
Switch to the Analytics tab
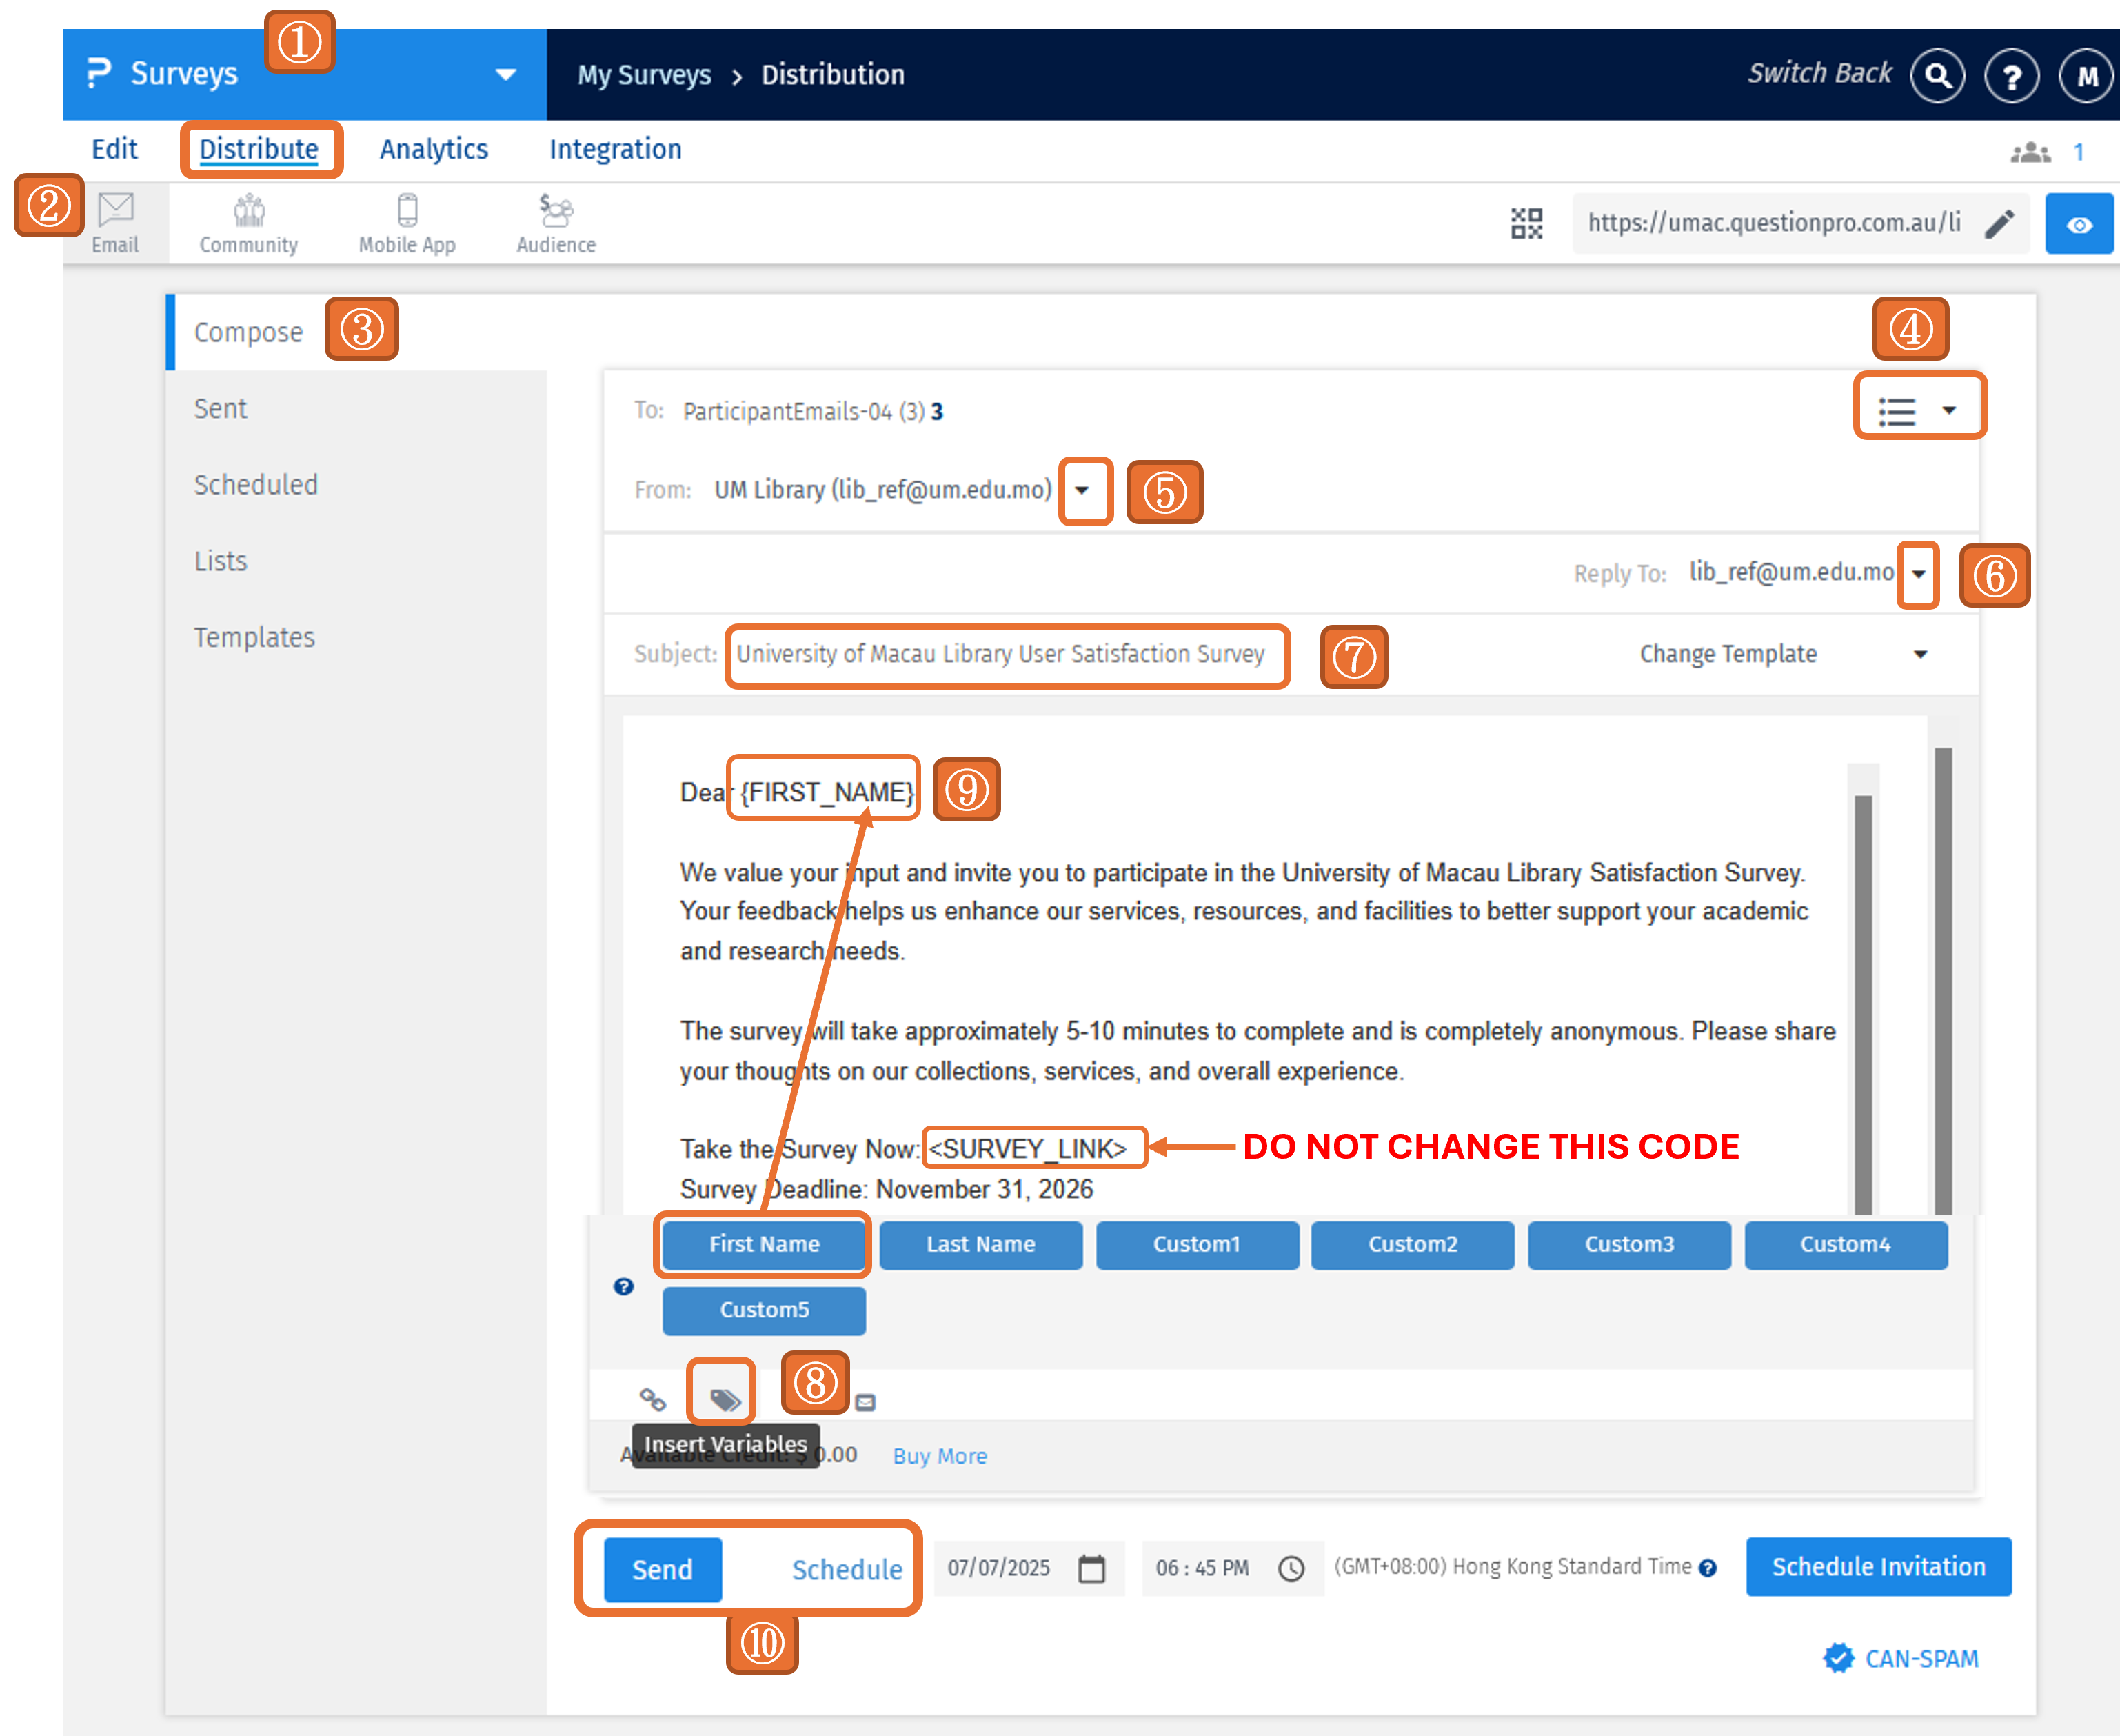coord(434,150)
